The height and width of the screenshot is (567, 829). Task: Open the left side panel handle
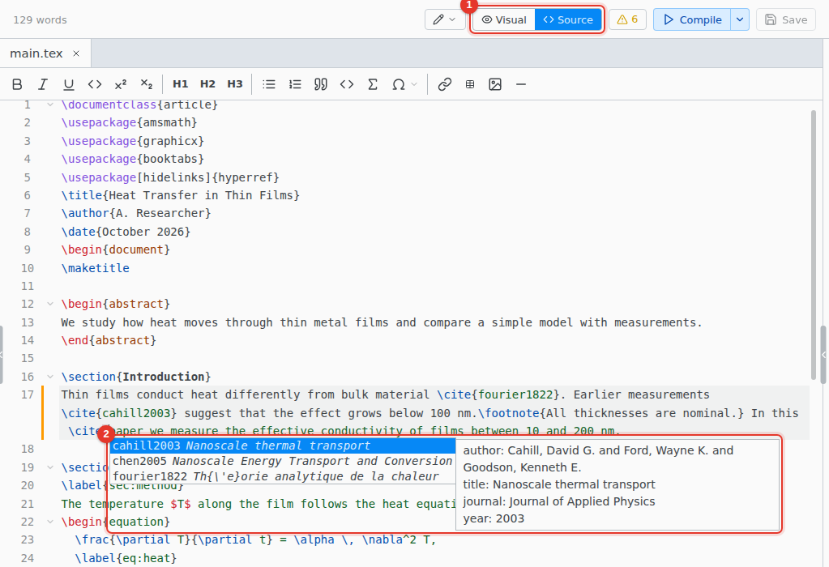pos(2,355)
